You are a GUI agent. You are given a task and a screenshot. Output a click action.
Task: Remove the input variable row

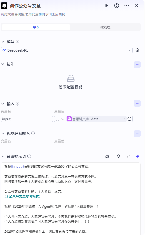137,119
